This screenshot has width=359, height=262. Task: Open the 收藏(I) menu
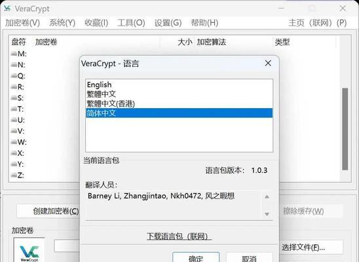[96, 23]
